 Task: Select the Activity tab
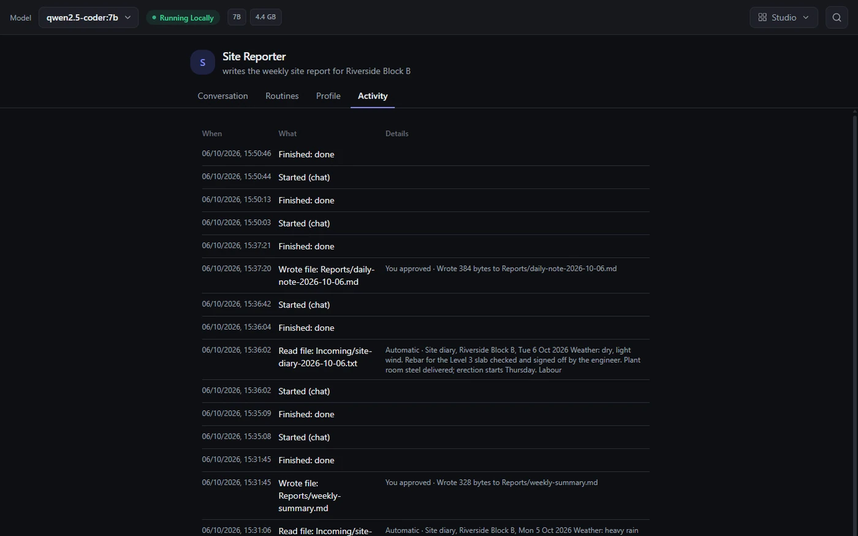tap(373, 96)
